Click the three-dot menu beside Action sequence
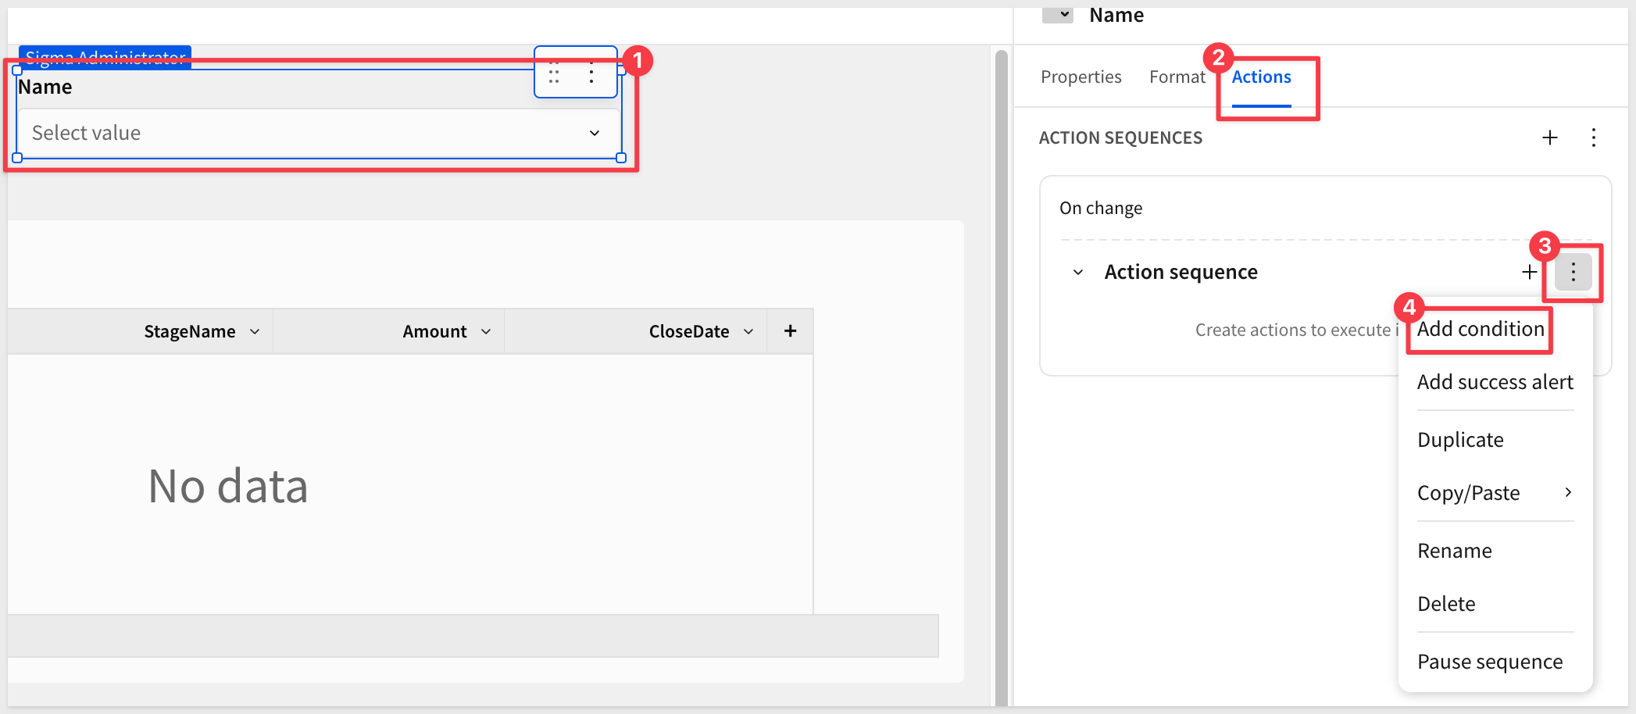Screen dimensions: 1636x714 click(x=1573, y=272)
